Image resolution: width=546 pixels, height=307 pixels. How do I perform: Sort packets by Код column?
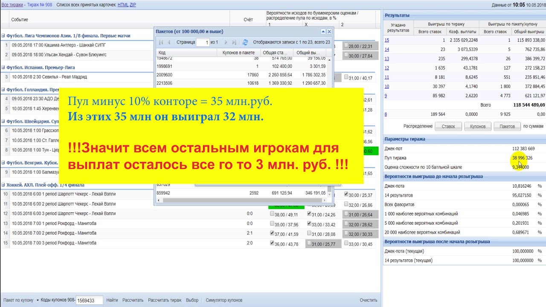[x=186, y=52]
